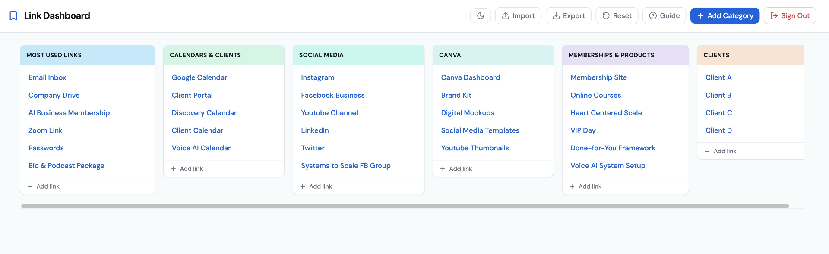Open Systems to Scale FB Group

pyautogui.click(x=346, y=166)
